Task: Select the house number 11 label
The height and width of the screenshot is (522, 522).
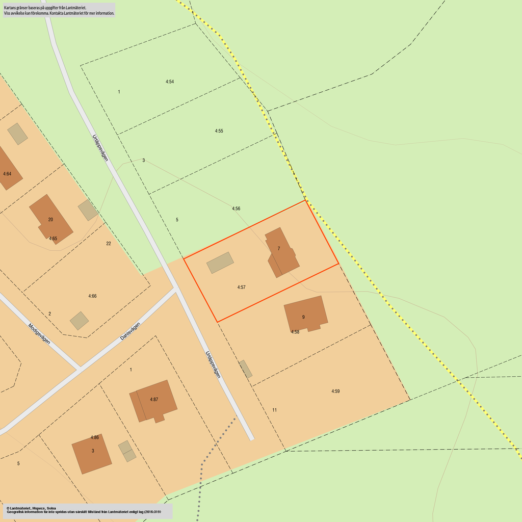Action: pyautogui.click(x=274, y=410)
